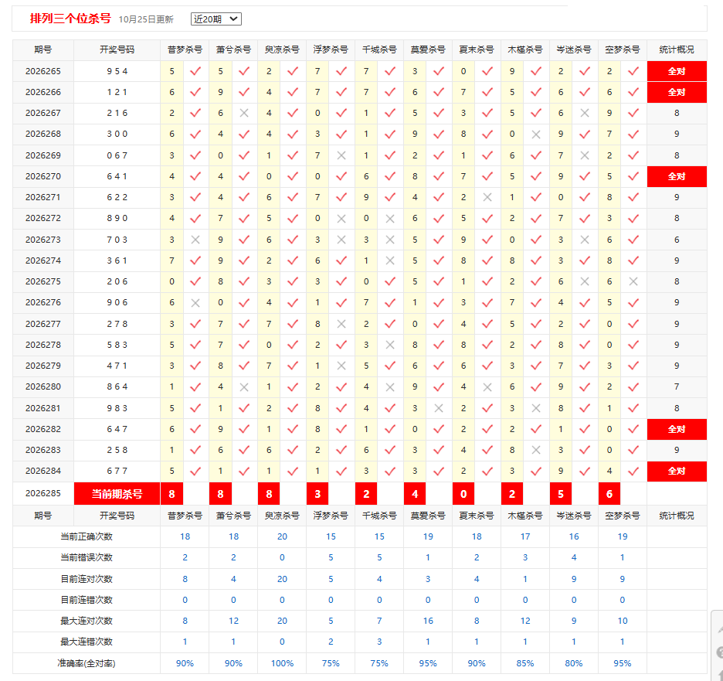Image resolution: width=723 pixels, height=681 pixels.
Task: Select the red 全对 cell for period 2026284
Action: point(677,471)
